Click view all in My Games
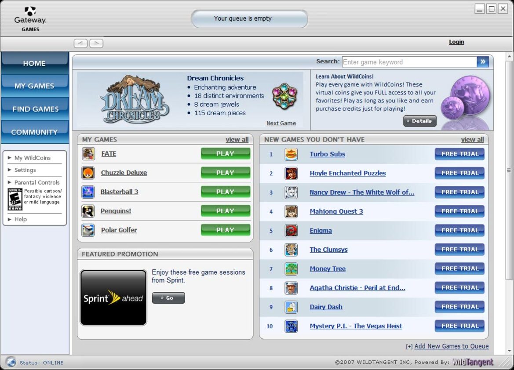 pos(237,140)
